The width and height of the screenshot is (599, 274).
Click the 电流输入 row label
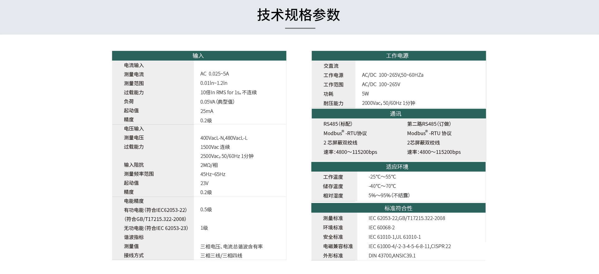[x=134, y=65]
